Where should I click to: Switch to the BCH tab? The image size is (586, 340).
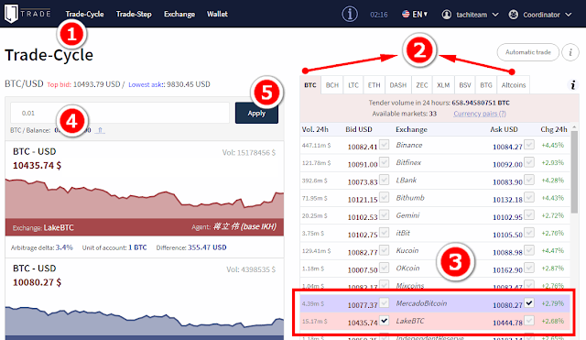[x=331, y=85]
